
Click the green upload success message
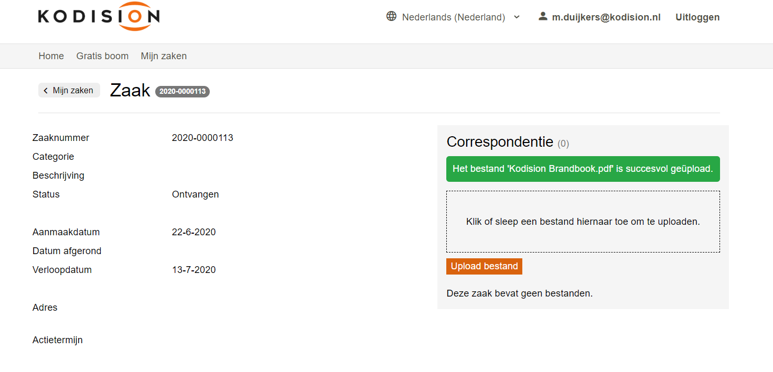[583, 169]
